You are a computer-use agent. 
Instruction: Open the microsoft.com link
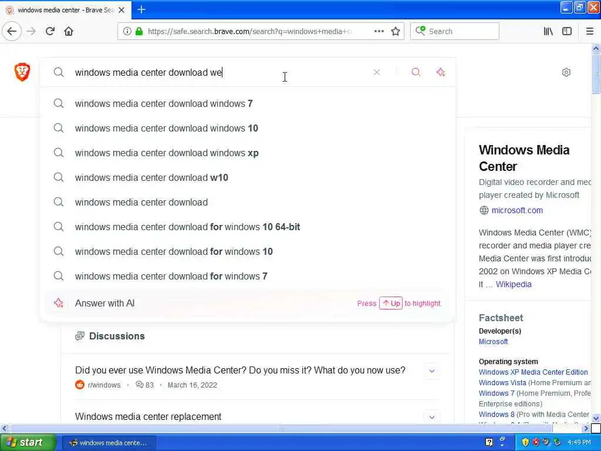pyautogui.click(x=517, y=210)
